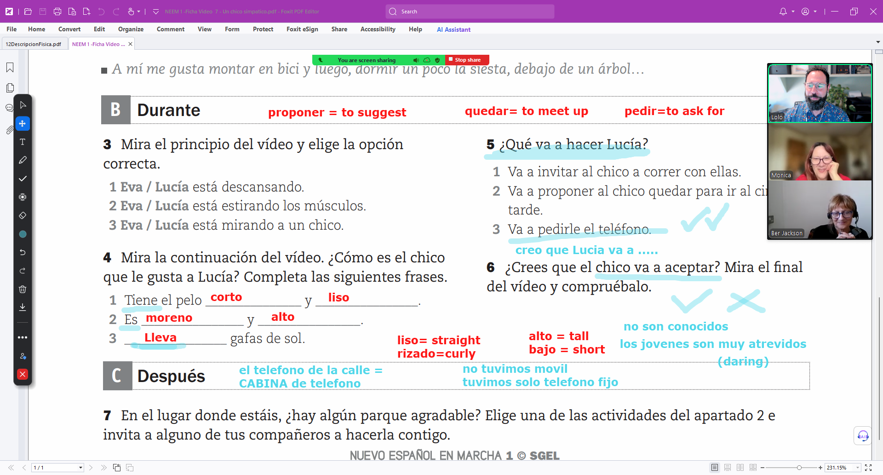Open the File menu
Viewport: 883px width, 475px height.
11,29
